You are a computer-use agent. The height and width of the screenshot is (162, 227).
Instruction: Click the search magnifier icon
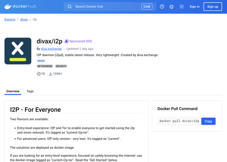point(70,7)
